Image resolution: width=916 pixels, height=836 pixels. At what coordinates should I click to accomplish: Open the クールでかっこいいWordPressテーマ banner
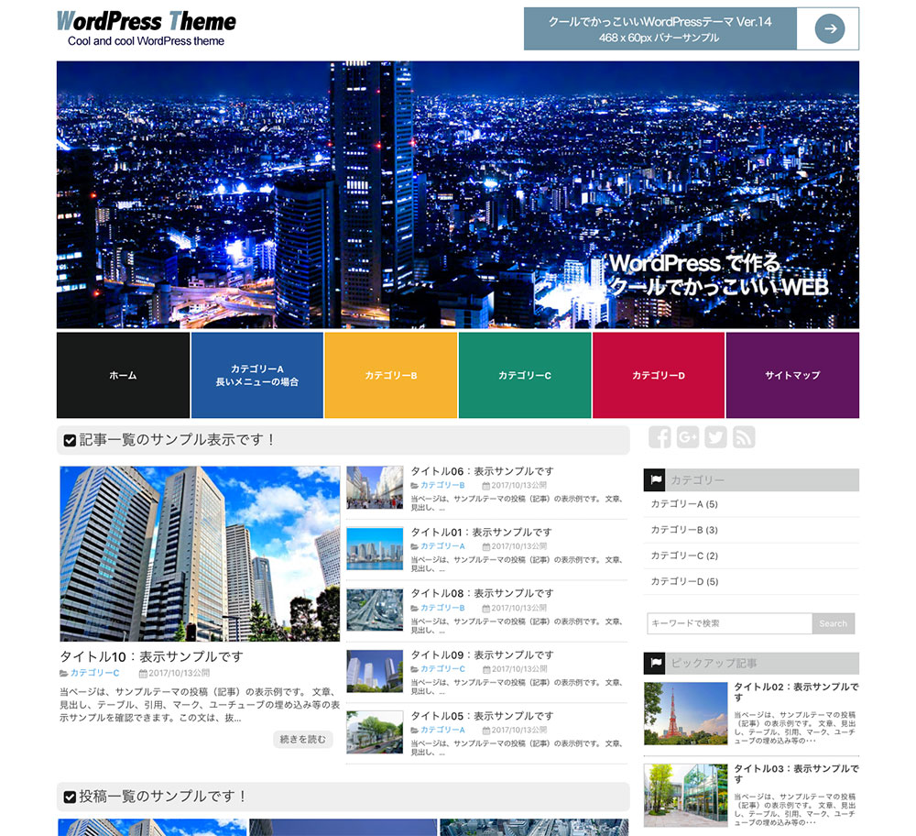691,28
